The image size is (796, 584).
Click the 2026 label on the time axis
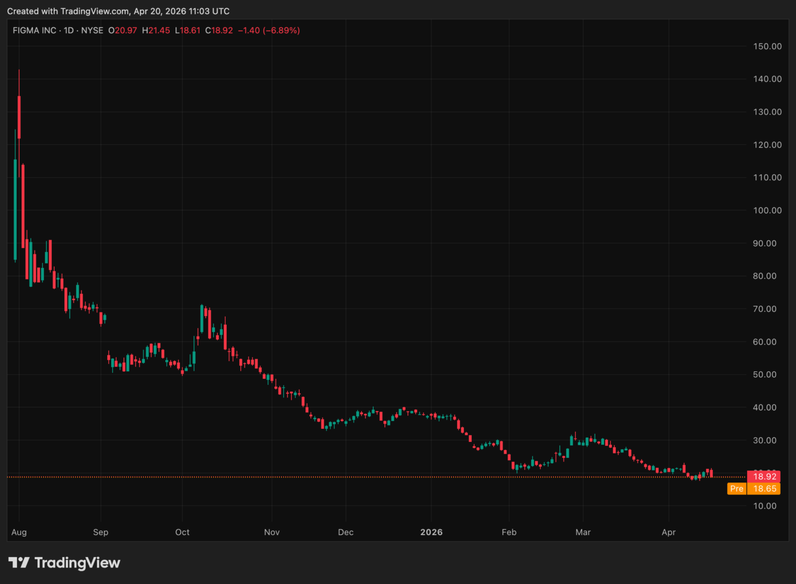(x=431, y=532)
